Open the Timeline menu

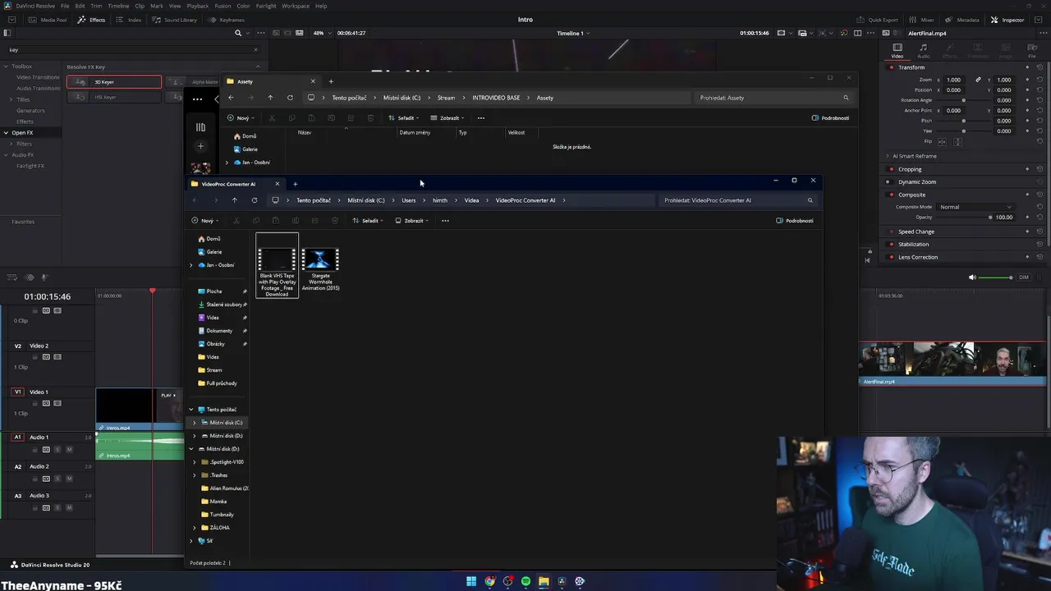pos(118,6)
